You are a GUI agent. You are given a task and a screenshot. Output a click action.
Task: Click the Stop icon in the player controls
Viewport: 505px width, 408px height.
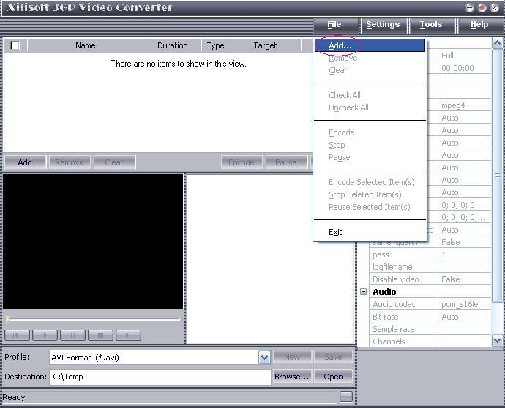(x=100, y=335)
